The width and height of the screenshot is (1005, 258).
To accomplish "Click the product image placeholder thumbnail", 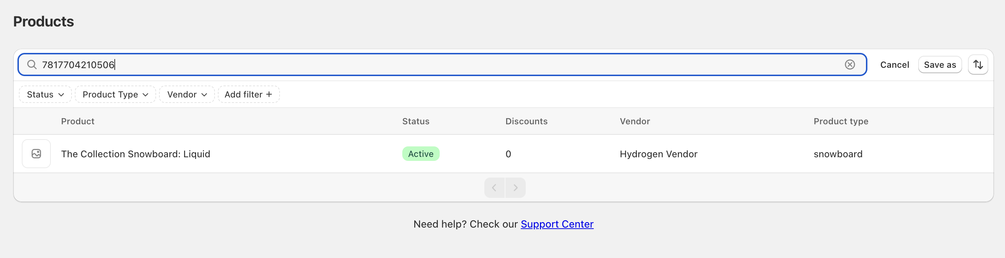I will tap(36, 154).
